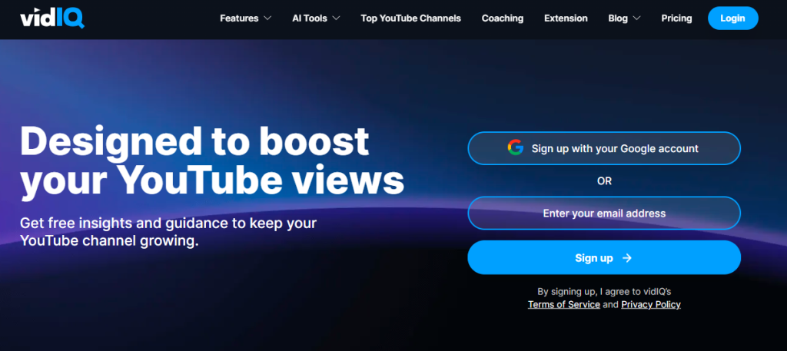Viewport: 787px width, 351px height.
Task: Go to Top YouTube Channels
Action: (x=410, y=18)
